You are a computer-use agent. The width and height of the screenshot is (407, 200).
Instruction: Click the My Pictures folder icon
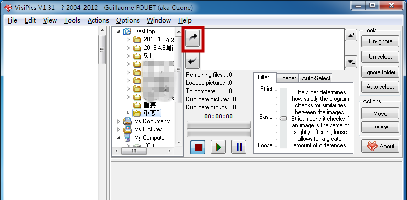127,129
